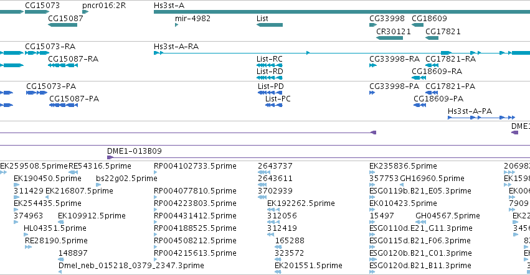Image resolution: width=530 pixels, height=275 pixels.
Task: Click the CG18609-PA protein glyph
Action: [x=420, y=105]
